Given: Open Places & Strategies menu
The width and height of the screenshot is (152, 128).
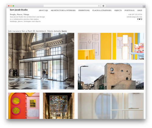Looking at the screenshot, I should [102, 10].
